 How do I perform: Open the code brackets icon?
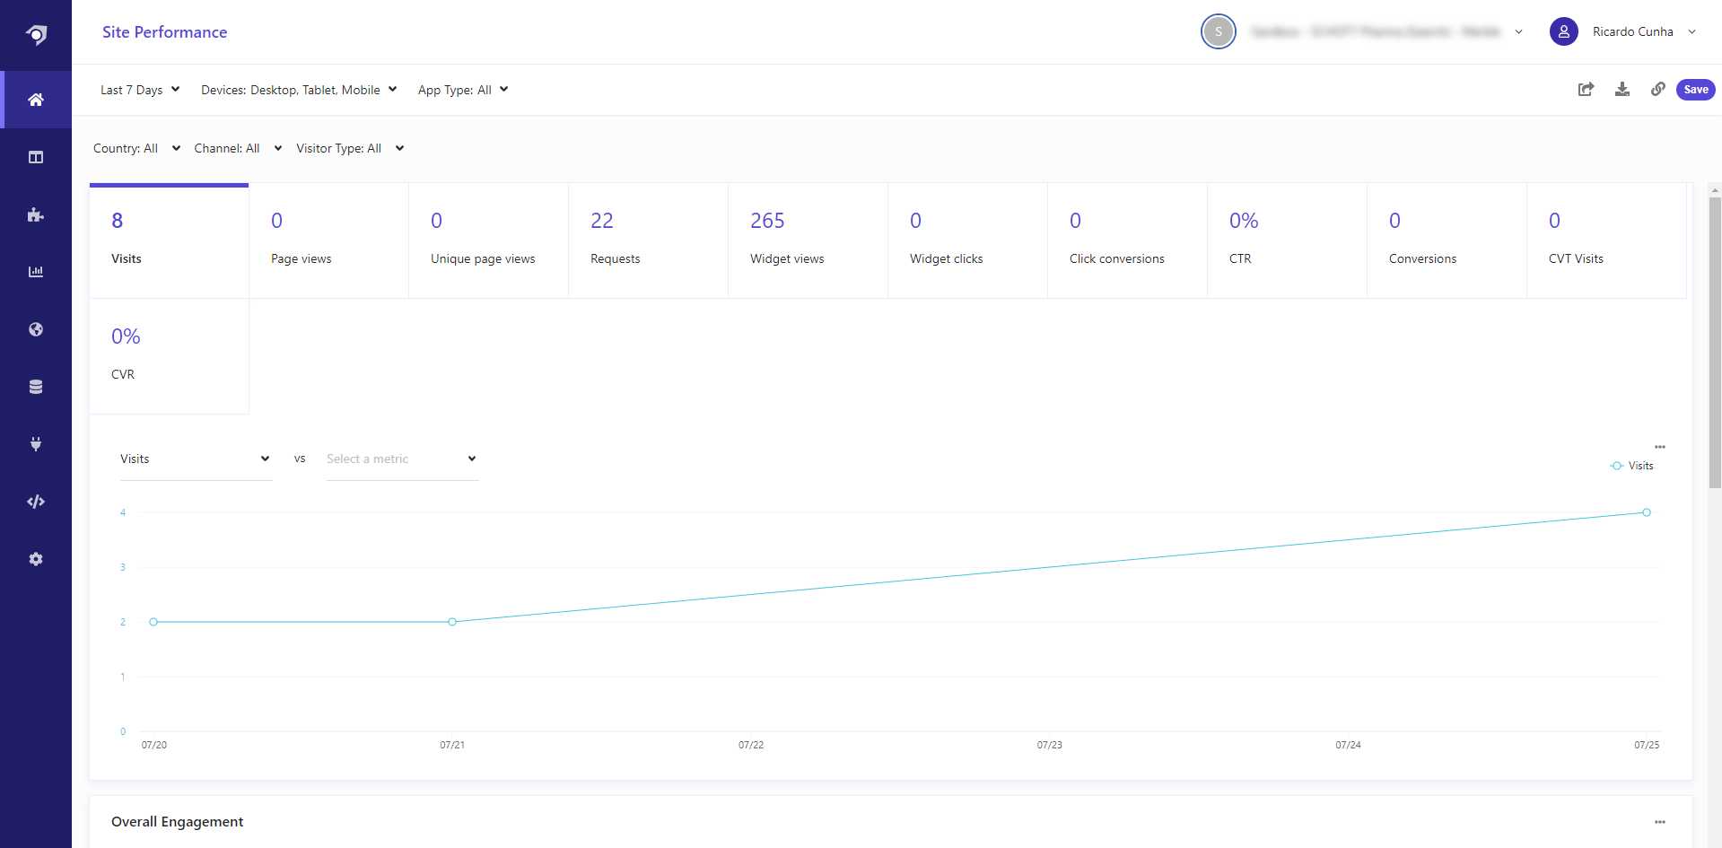pyautogui.click(x=36, y=502)
